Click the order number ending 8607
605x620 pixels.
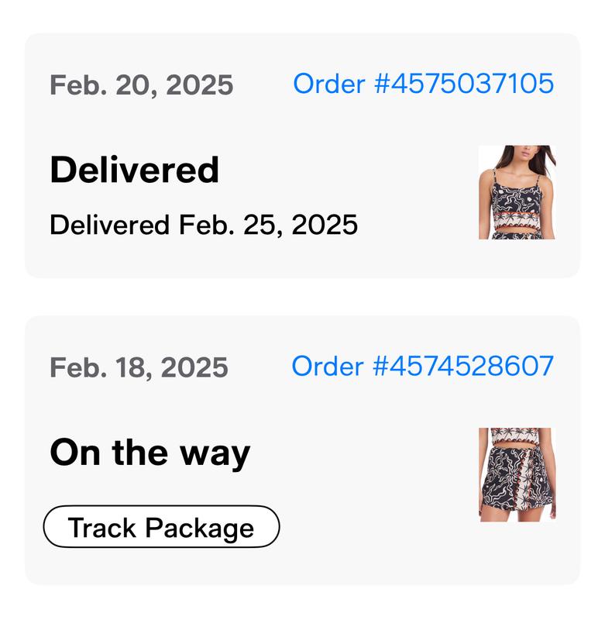click(463, 366)
